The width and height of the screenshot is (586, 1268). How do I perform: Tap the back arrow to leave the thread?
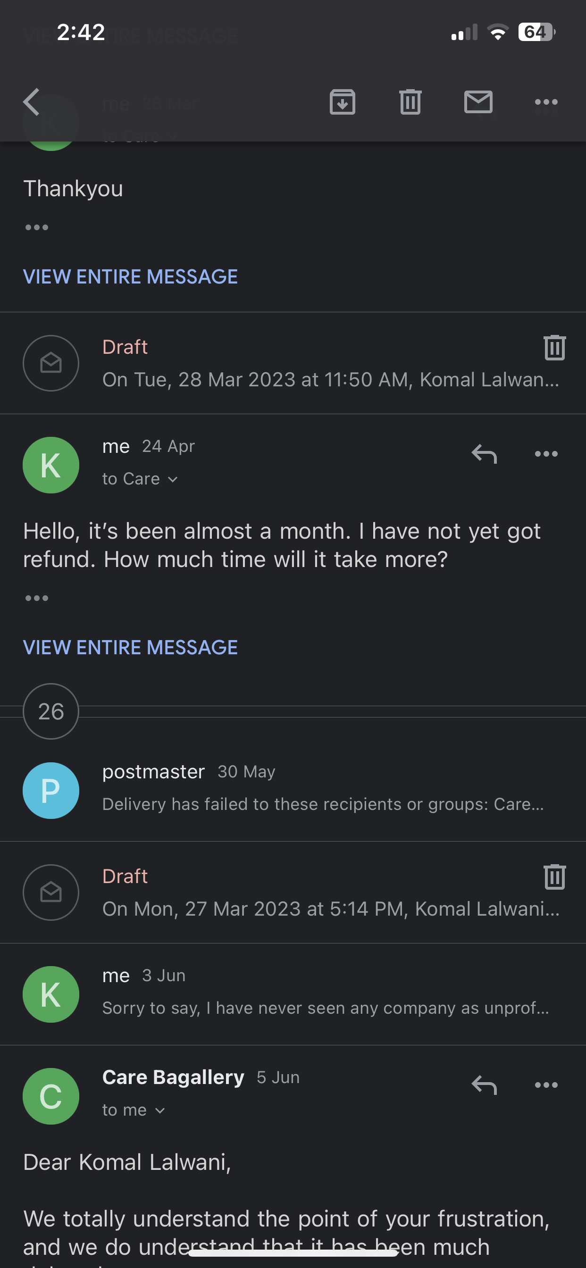[32, 102]
